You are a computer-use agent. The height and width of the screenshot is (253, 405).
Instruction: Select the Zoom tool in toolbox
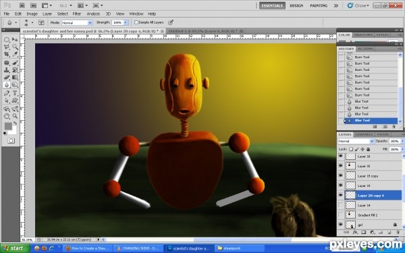(x=15, y=116)
